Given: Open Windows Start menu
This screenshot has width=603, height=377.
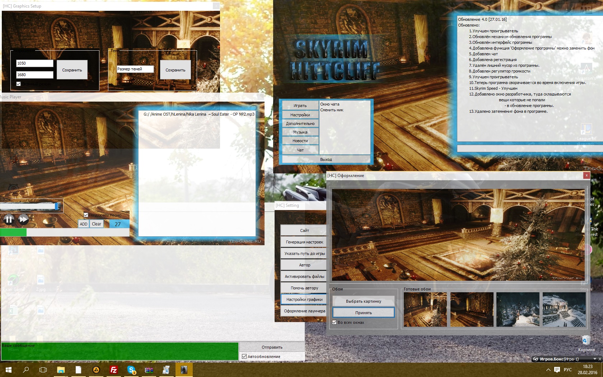Looking at the screenshot, I should pos(9,370).
